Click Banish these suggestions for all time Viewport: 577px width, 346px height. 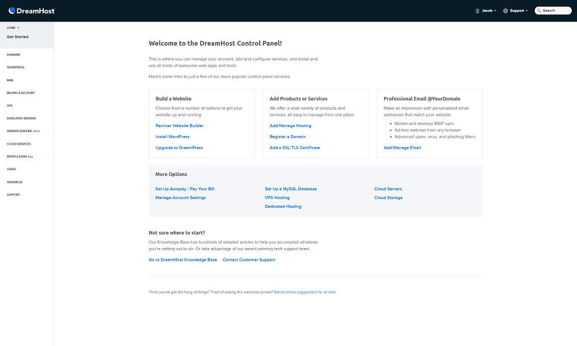pos(305,292)
